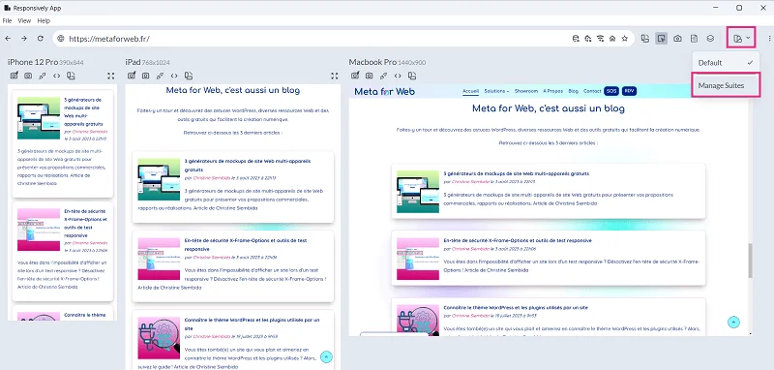Capture a full-page screenshot of the iPad

click(x=146, y=76)
